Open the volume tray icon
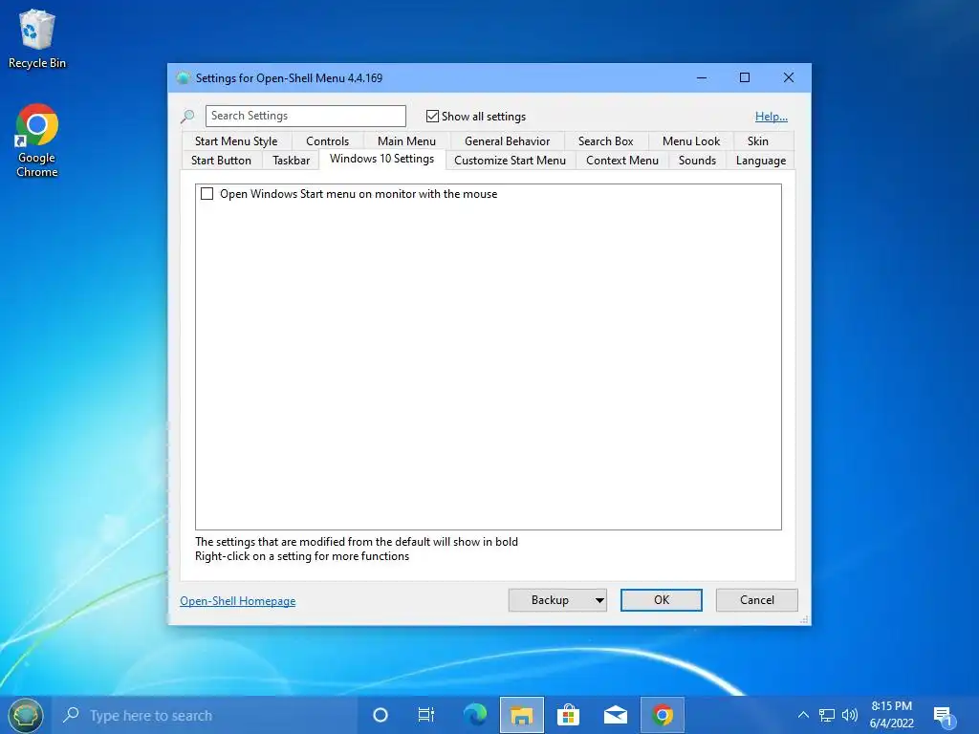 point(849,715)
